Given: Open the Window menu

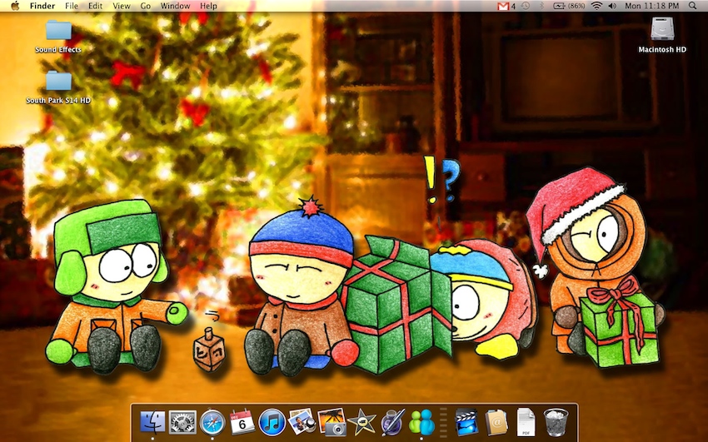Looking at the screenshot, I should [175, 6].
